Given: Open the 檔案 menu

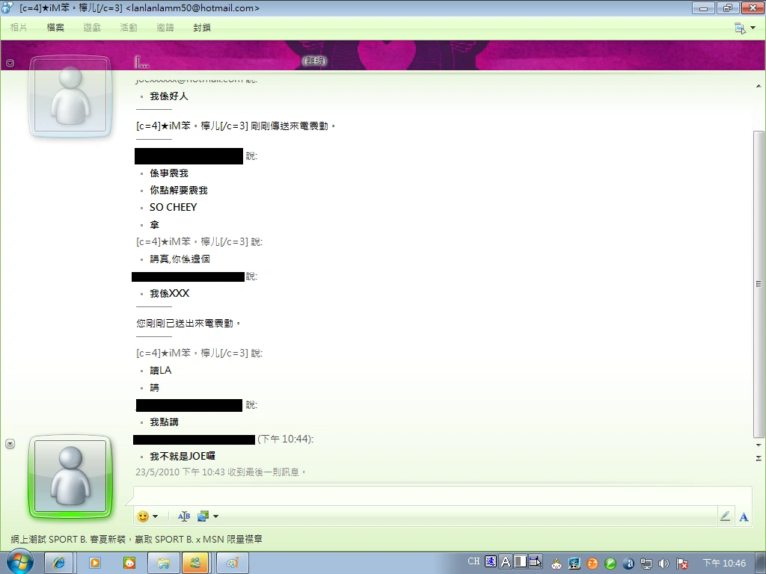Looking at the screenshot, I should tap(55, 28).
